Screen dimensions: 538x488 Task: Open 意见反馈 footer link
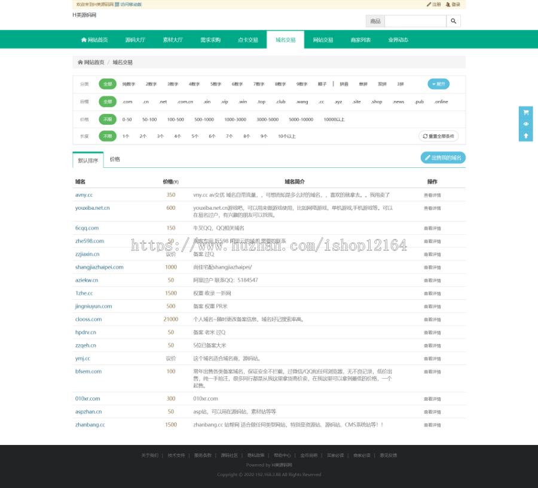pyautogui.click(x=388, y=455)
